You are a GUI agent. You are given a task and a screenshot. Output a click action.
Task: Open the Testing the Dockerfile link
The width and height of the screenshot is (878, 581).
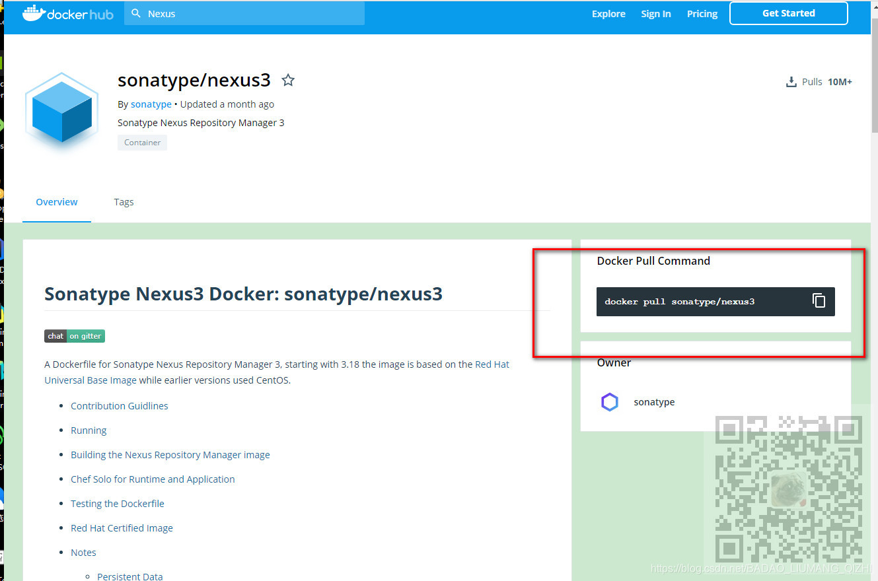118,504
